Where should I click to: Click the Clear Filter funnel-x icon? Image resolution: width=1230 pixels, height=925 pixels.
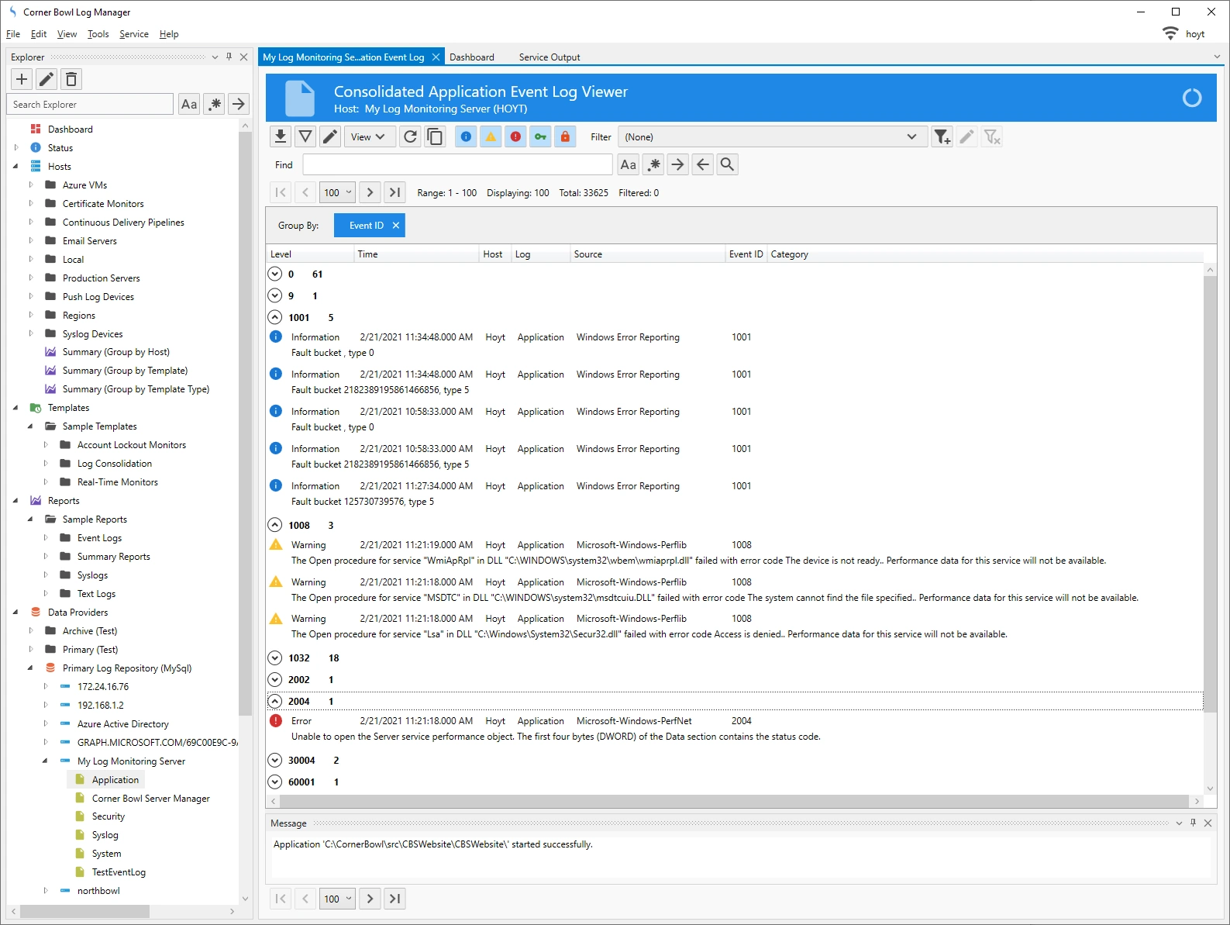point(991,136)
